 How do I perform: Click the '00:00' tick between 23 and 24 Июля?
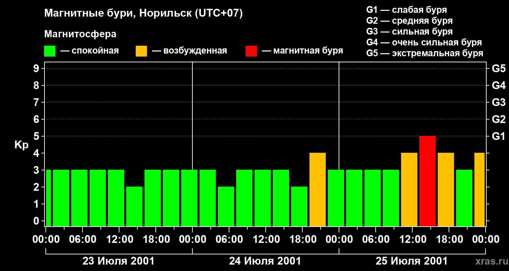tap(192, 239)
